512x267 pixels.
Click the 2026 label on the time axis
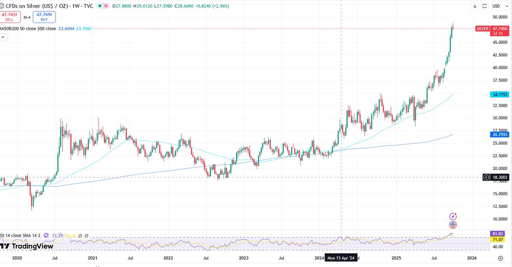coord(471,258)
